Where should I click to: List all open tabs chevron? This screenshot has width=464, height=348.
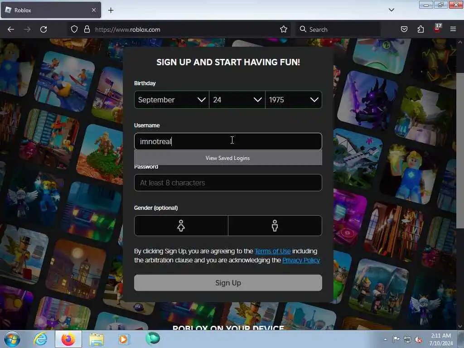(x=391, y=10)
